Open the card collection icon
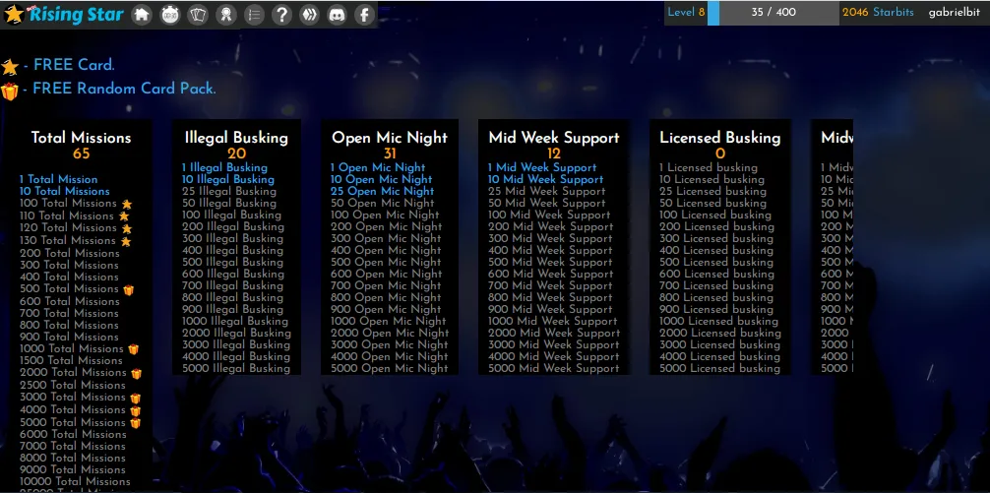 click(198, 15)
